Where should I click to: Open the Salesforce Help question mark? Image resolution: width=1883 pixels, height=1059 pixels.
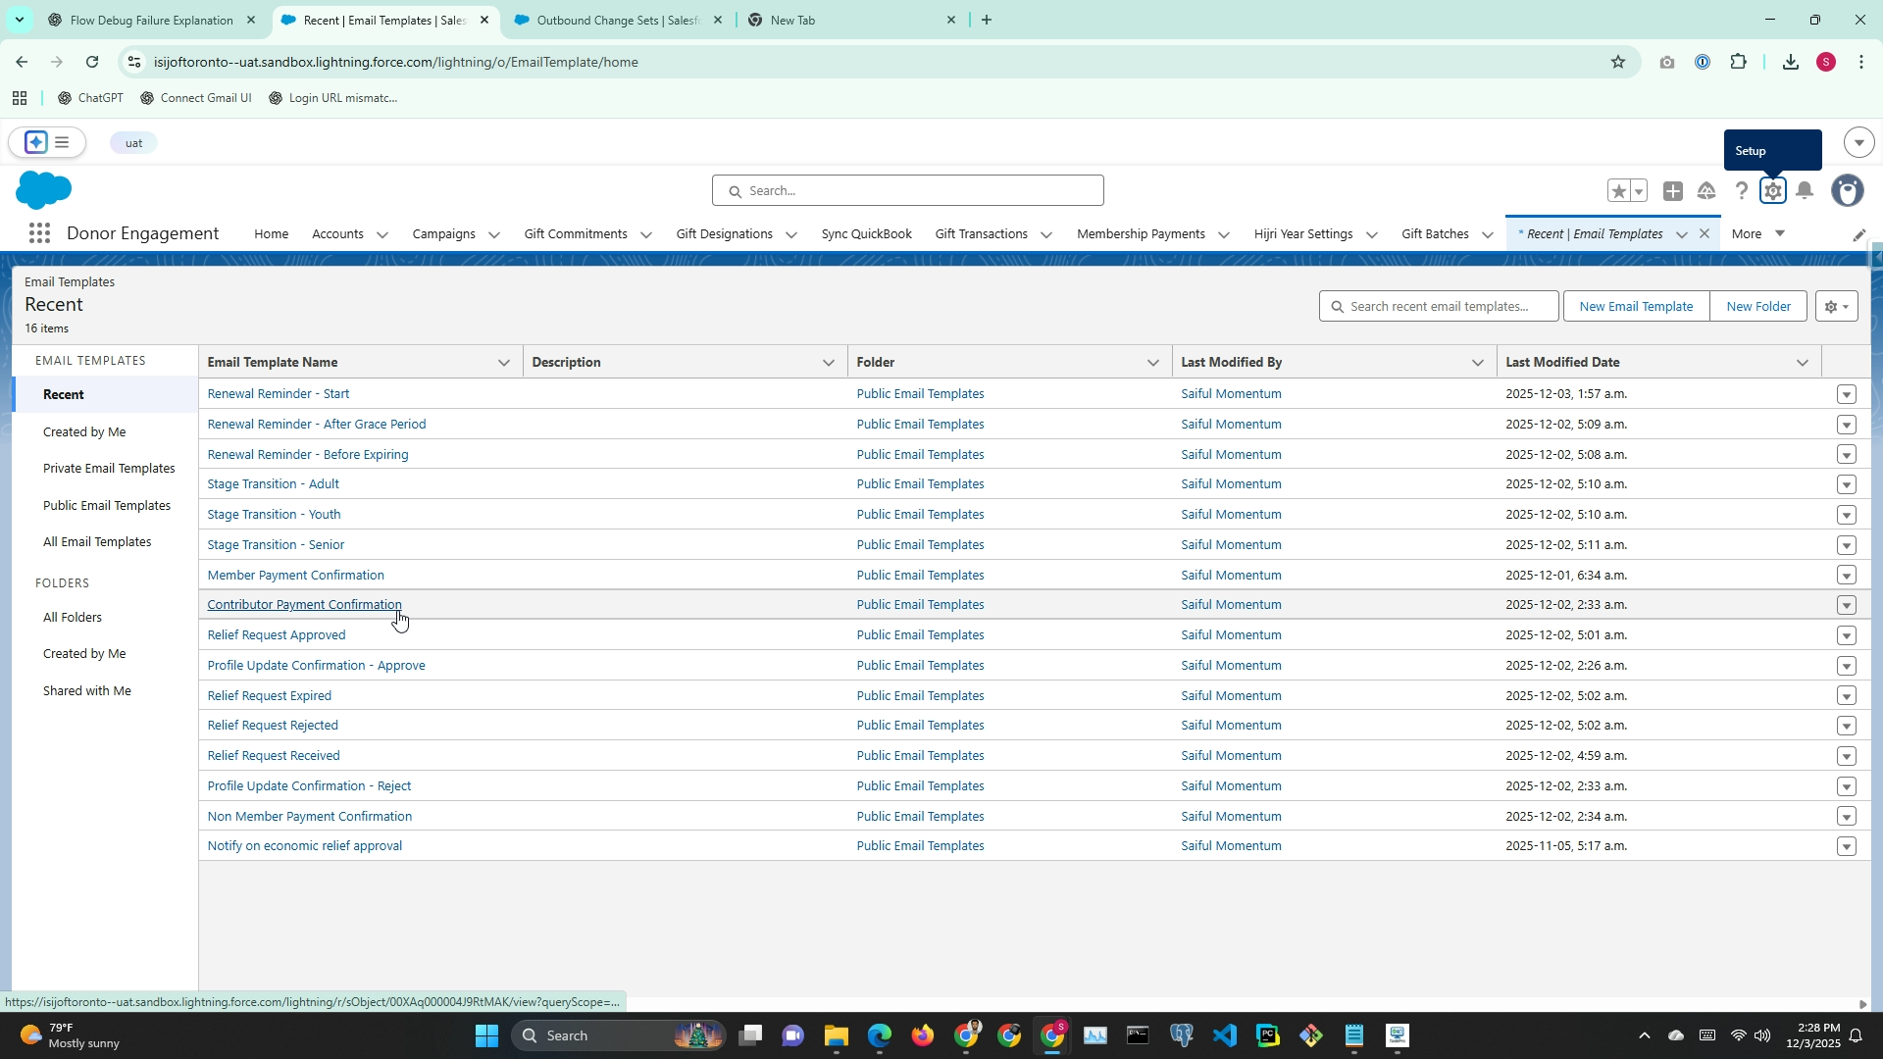[x=1741, y=191]
